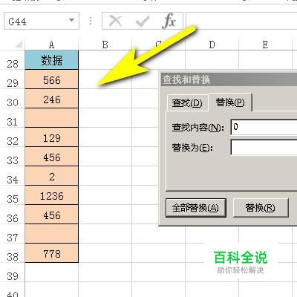Click the 查找和替换 dialog title bar

tap(229, 79)
